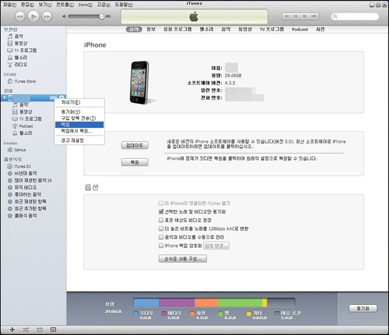The height and width of the screenshot is (335, 389).
Task: Select the Cover Flow view button
Action: [x=314, y=17]
